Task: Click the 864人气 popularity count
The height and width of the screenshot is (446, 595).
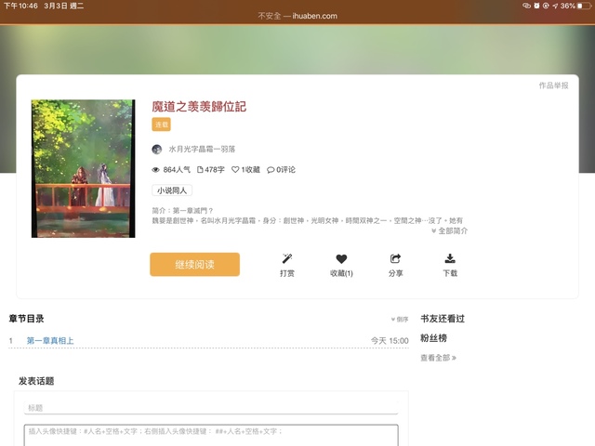Action: [x=177, y=169]
